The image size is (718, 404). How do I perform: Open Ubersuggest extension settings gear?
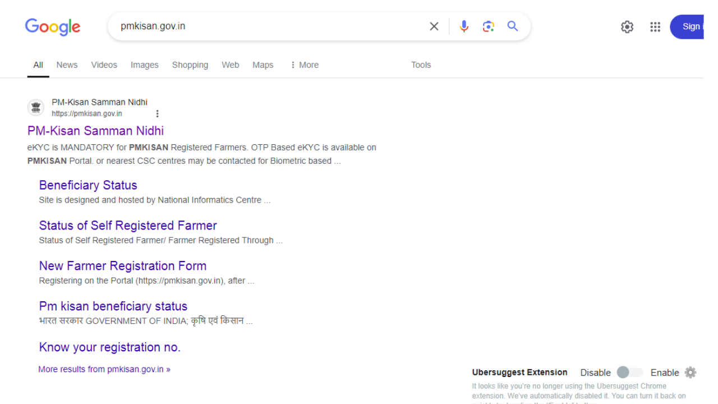[x=691, y=373]
